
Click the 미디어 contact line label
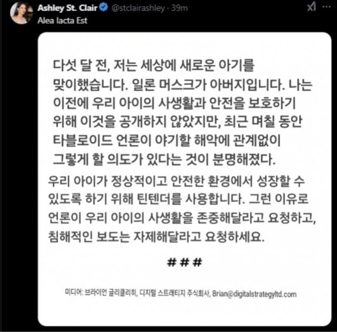coord(73,293)
